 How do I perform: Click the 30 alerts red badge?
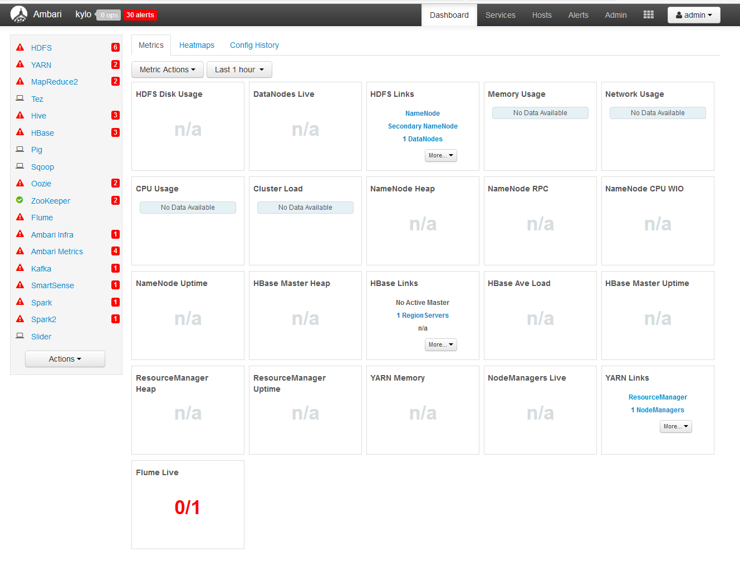tap(140, 15)
